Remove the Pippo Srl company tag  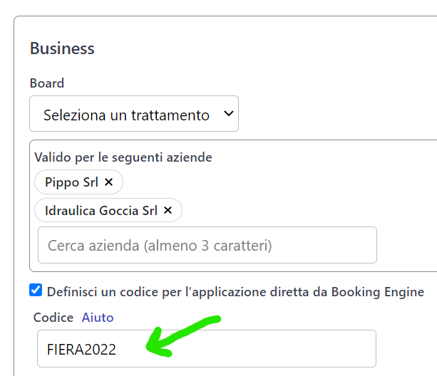109,182
